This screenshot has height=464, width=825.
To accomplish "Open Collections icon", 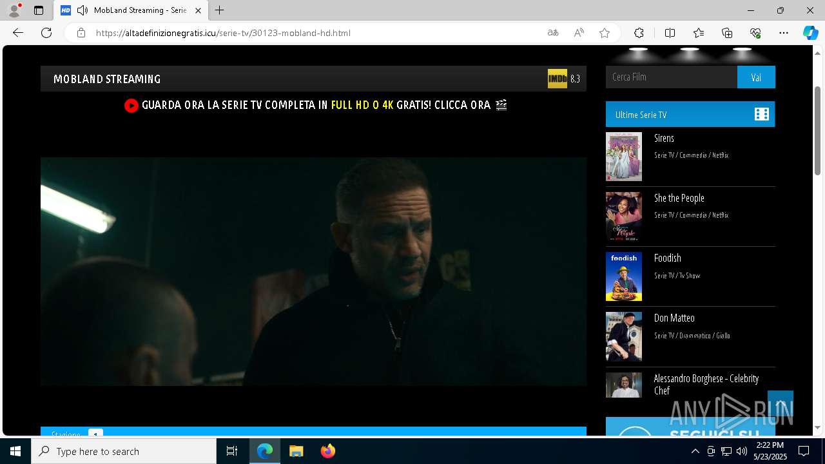I will [727, 33].
